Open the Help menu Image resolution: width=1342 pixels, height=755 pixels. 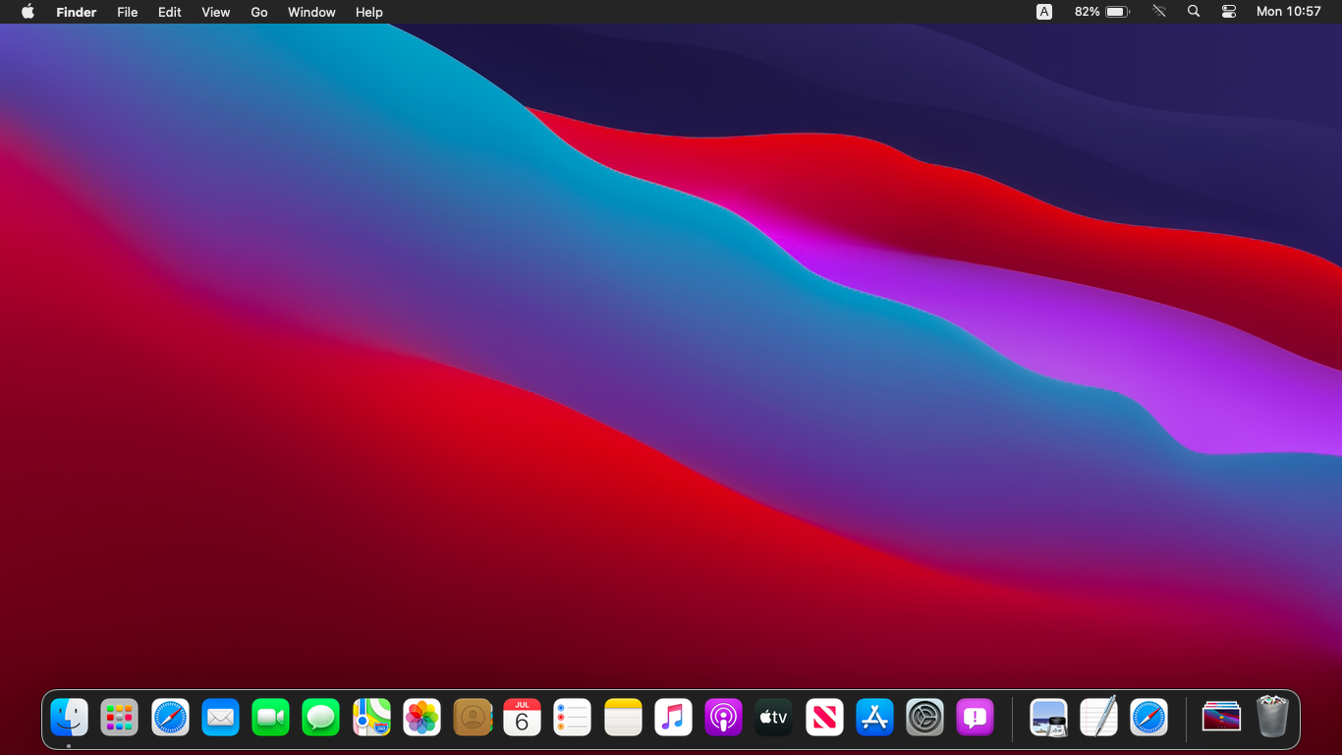tap(369, 12)
